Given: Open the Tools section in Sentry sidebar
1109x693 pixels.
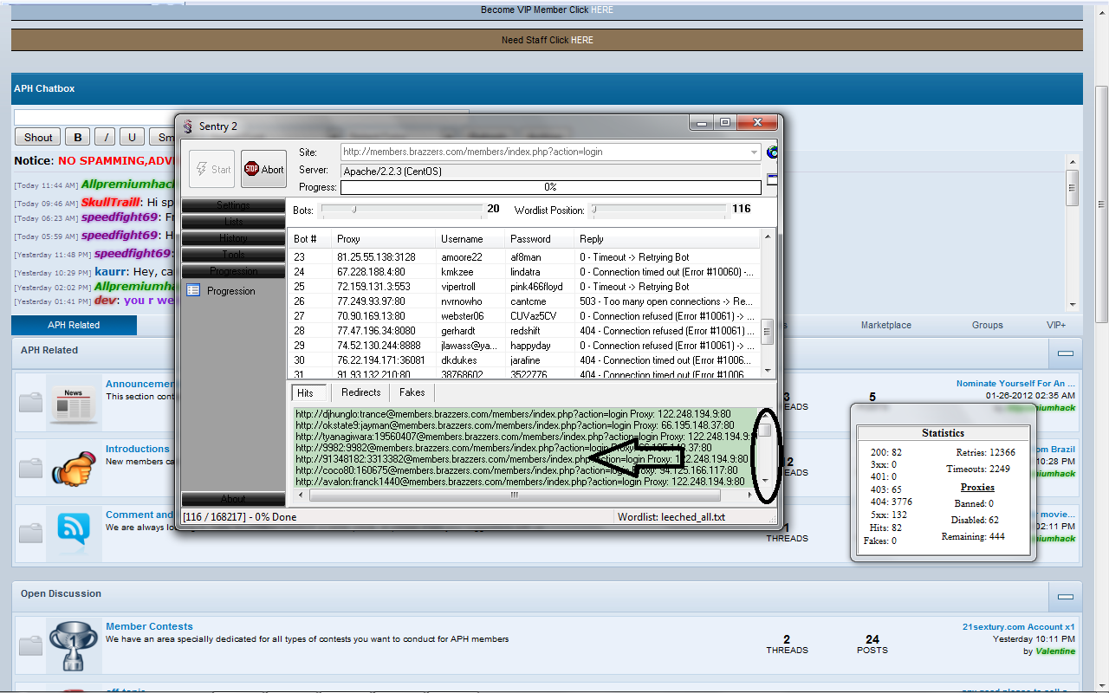Looking at the screenshot, I should (234, 255).
